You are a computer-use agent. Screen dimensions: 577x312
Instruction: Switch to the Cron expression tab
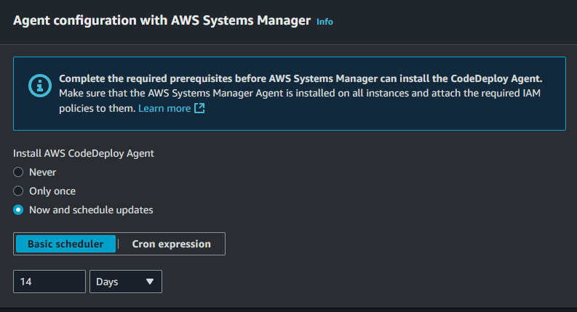(x=172, y=244)
